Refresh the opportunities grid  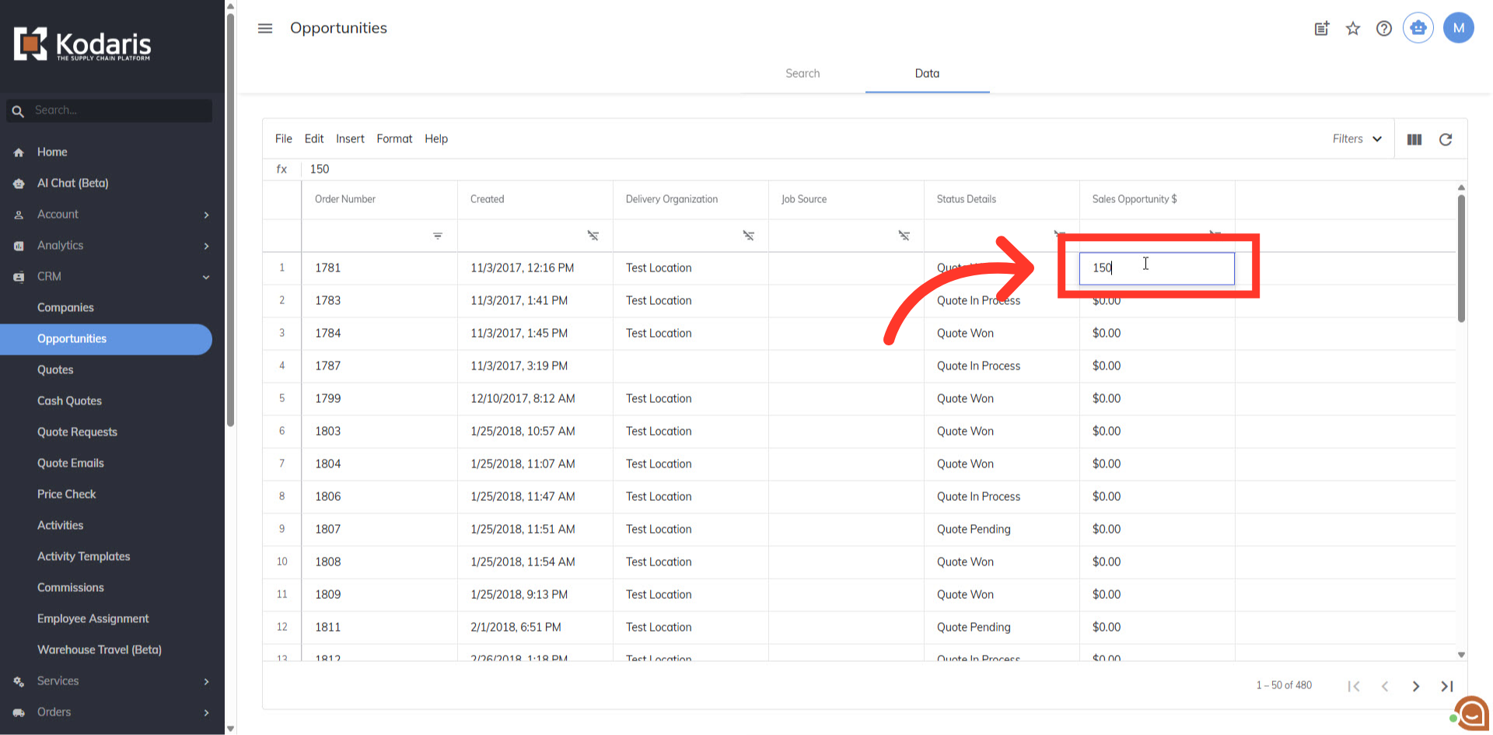[1446, 139]
